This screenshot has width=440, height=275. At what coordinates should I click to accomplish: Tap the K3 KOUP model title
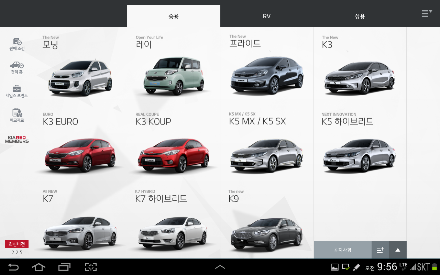click(153, 122)
